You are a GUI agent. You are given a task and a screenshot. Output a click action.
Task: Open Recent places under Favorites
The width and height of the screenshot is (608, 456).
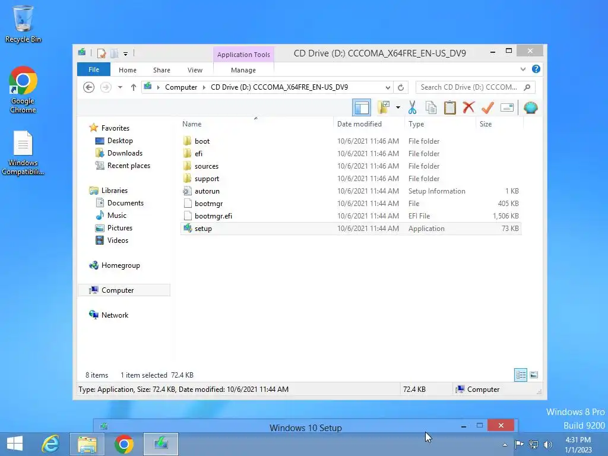[128, 166]
